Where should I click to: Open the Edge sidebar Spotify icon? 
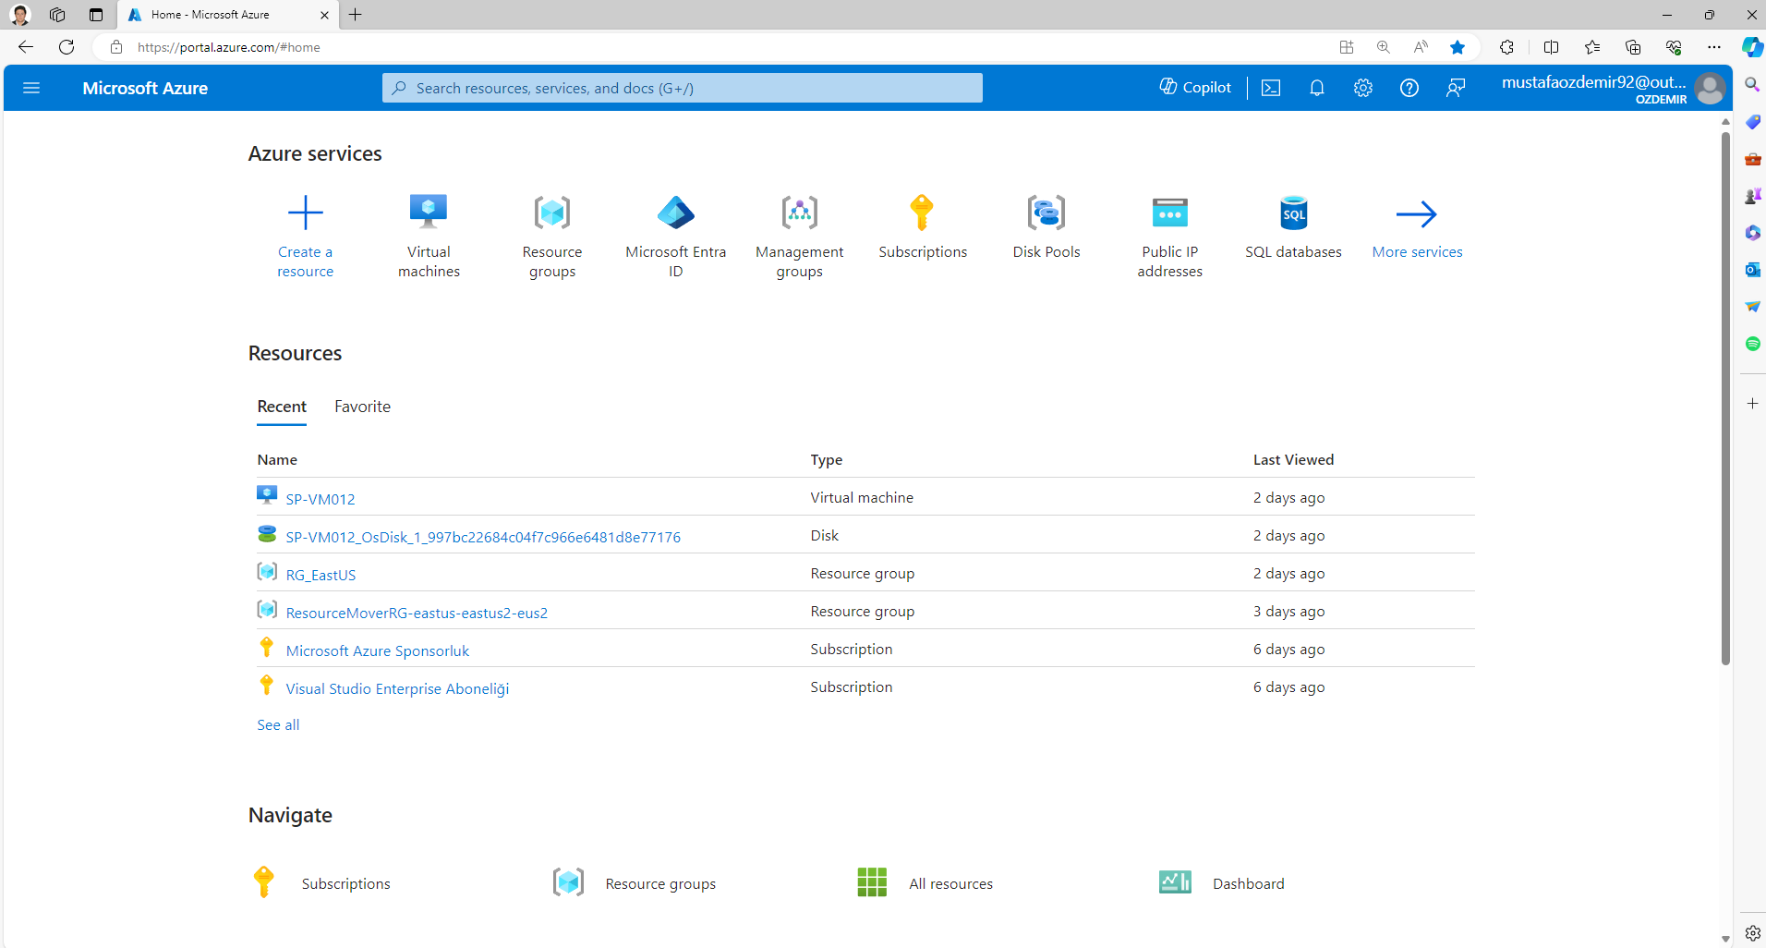click(x=1752, y=344)
